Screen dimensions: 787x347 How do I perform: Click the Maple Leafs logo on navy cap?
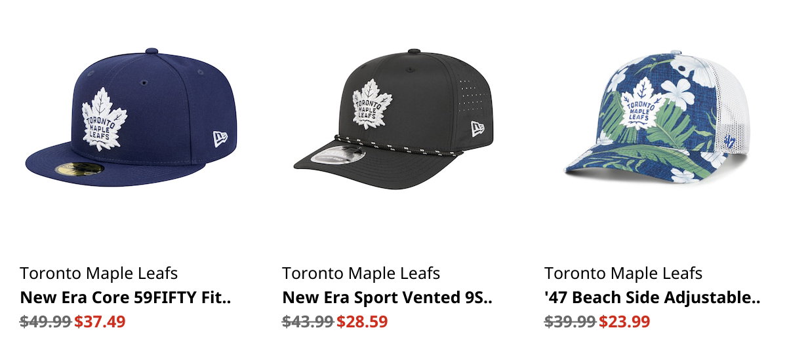click(x=104, y=119)
